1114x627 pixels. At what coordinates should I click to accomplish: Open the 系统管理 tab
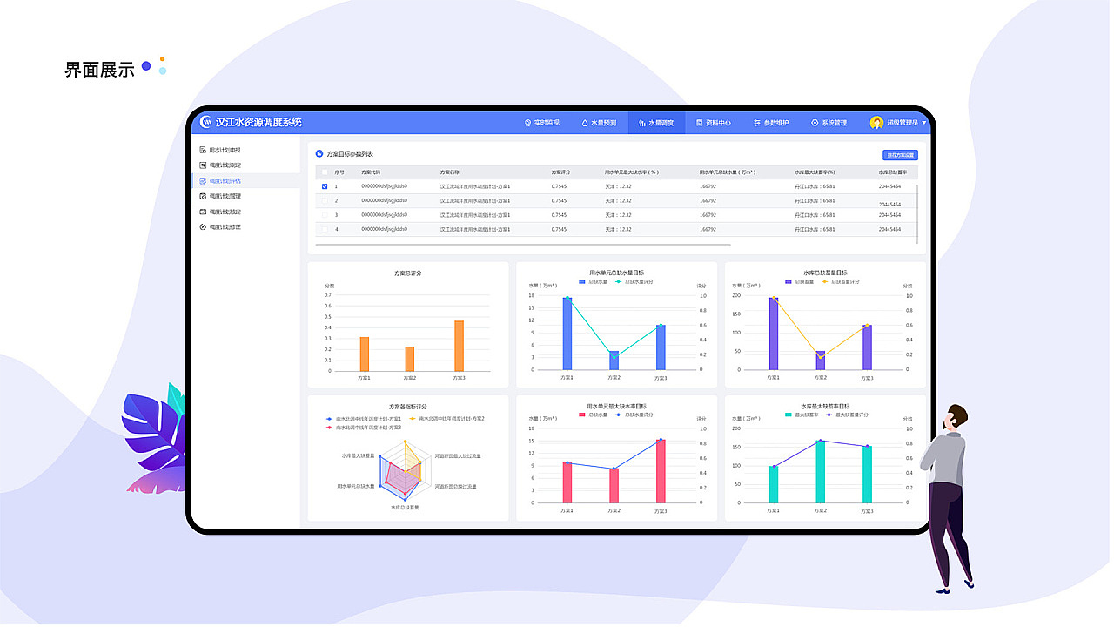[x=829, y=123]
